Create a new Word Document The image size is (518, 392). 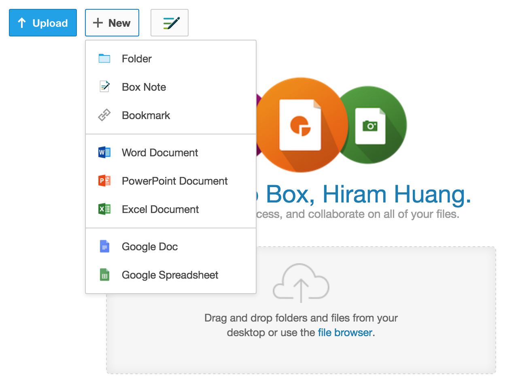171,153
